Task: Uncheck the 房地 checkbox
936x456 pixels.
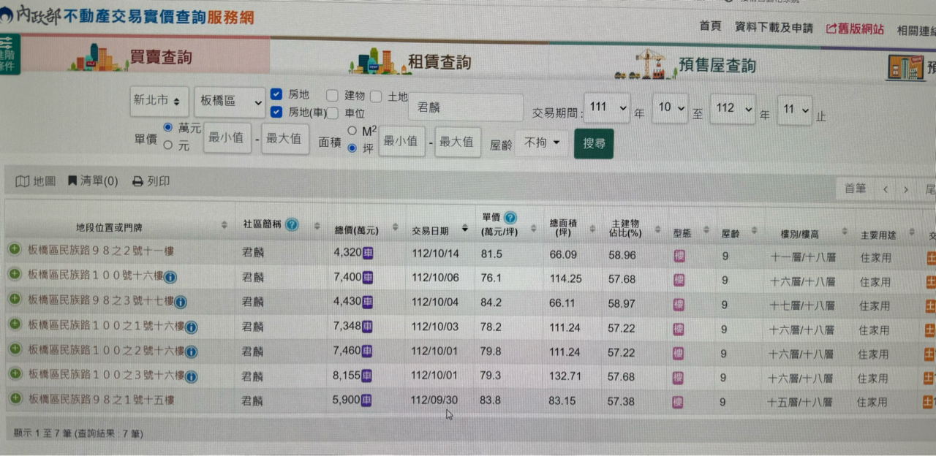Action: point(276,94)
